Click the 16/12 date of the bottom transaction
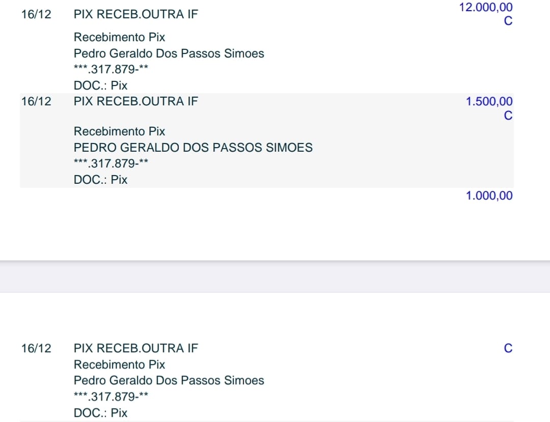 point(36,348)
